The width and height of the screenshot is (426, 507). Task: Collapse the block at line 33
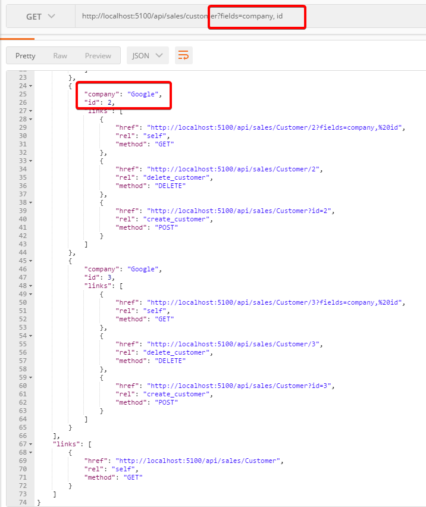[x=31, y=161]
